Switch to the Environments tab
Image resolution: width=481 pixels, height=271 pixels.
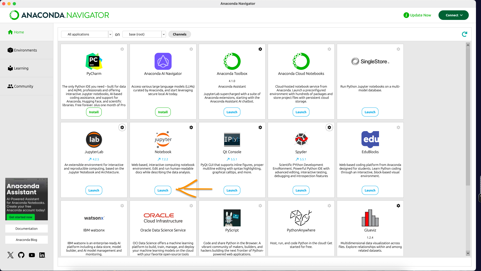[27, 50]
